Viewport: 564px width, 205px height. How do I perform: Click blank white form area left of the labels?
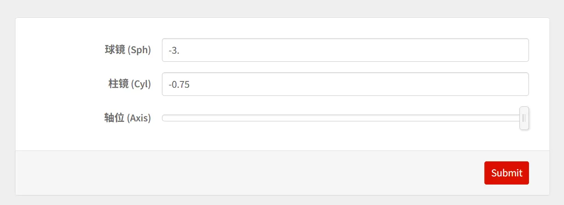(x=55, y=84)
